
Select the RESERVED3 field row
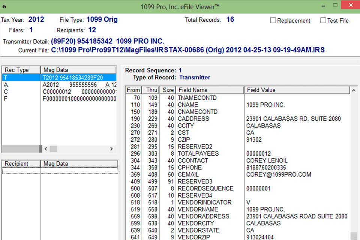[x=238, y=181]
